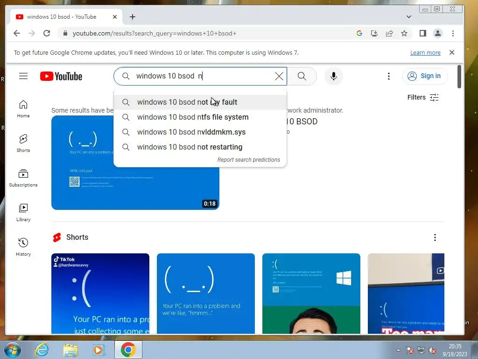The height and width of the screenshot is (359, 478).
Task: Click Sign in button
Action: [x=425, y=76]
